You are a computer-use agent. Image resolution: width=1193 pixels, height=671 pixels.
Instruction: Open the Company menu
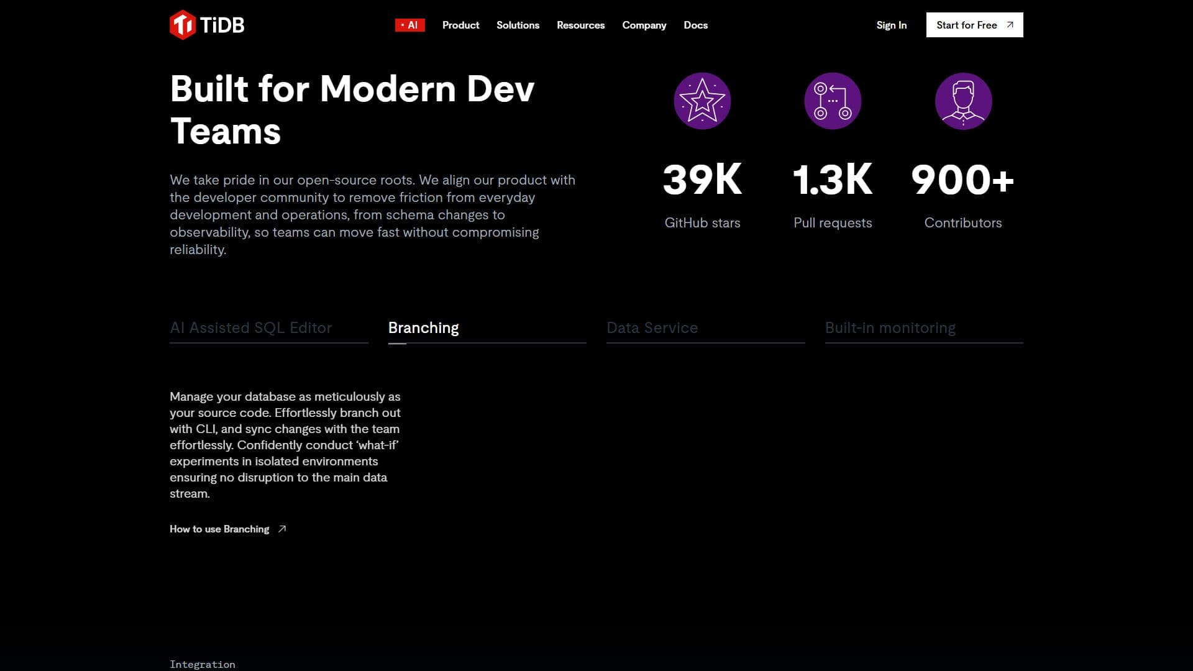(644, 25)
